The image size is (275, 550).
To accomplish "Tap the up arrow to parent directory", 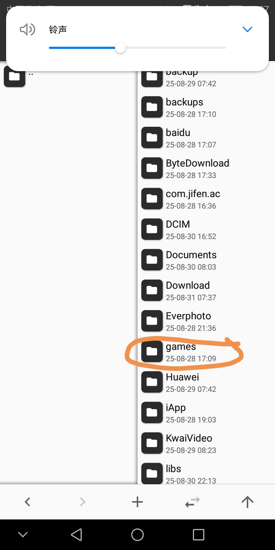I will point(247,502).
